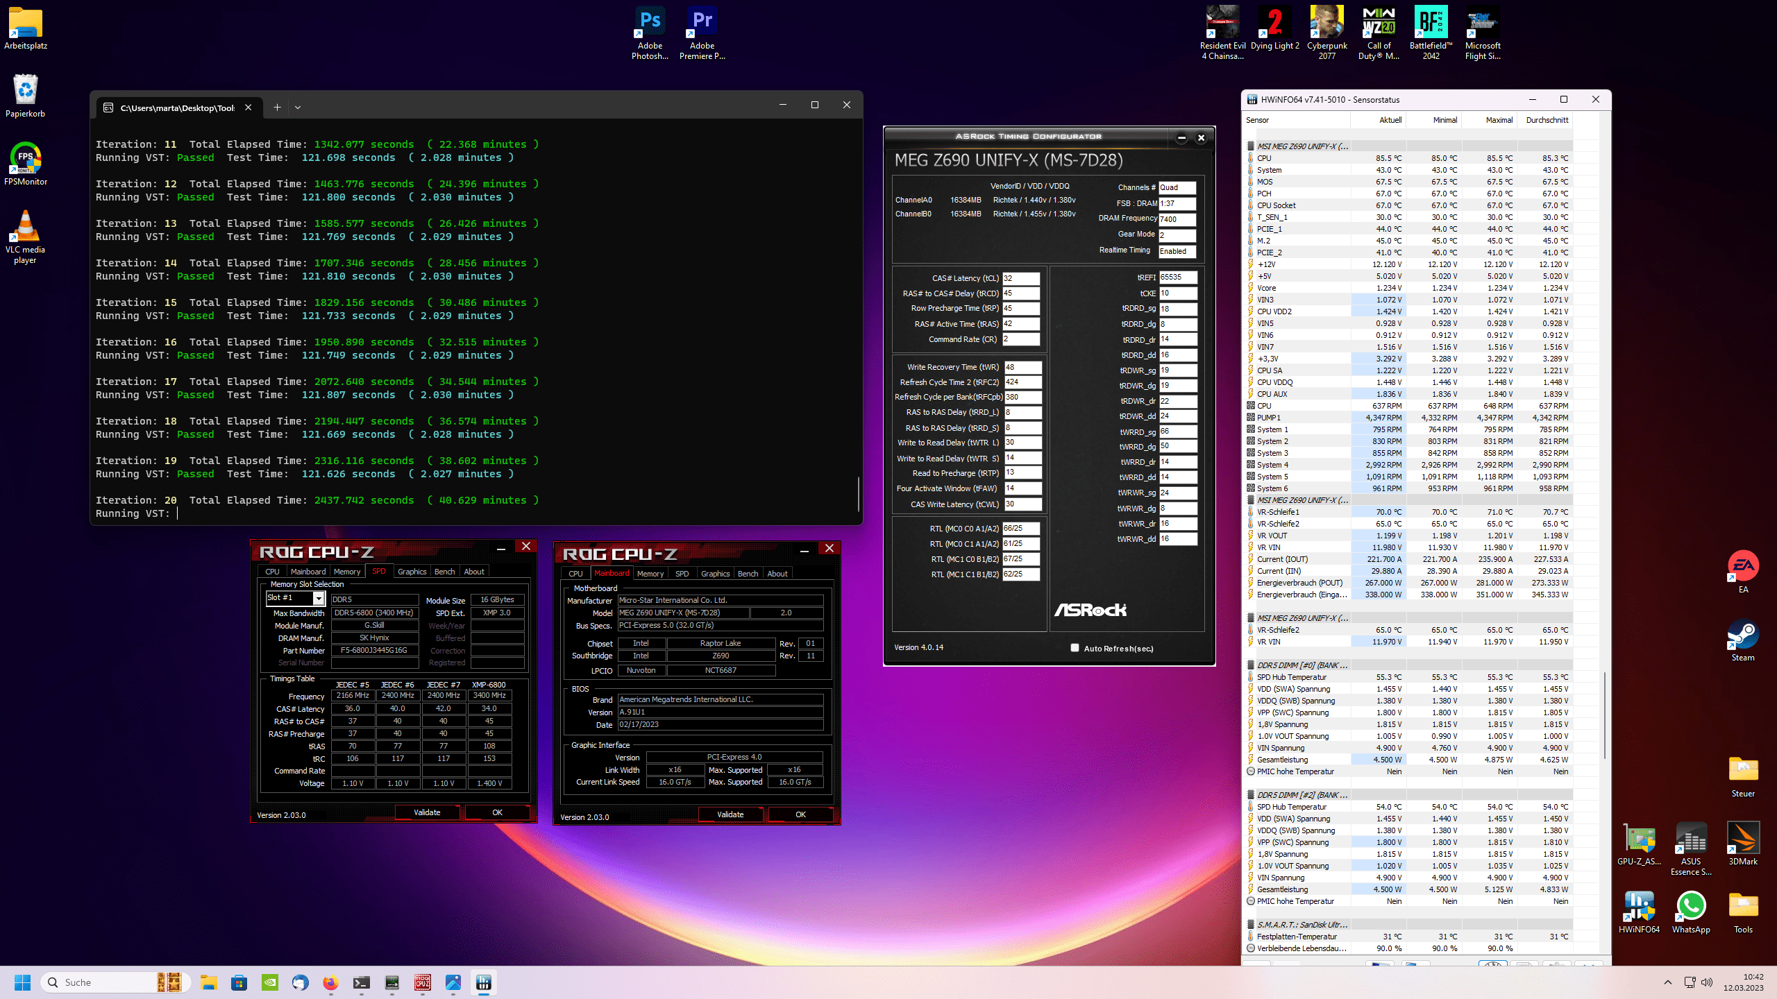
Task: Click the DRAM Frequency field showing 7400
Action: [1177, 219]
